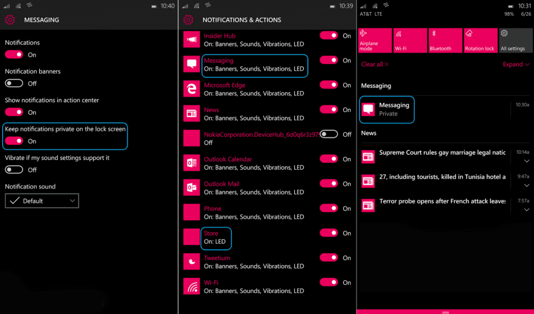Turn off the Notifications toggle in Messaging

(14, 54)
